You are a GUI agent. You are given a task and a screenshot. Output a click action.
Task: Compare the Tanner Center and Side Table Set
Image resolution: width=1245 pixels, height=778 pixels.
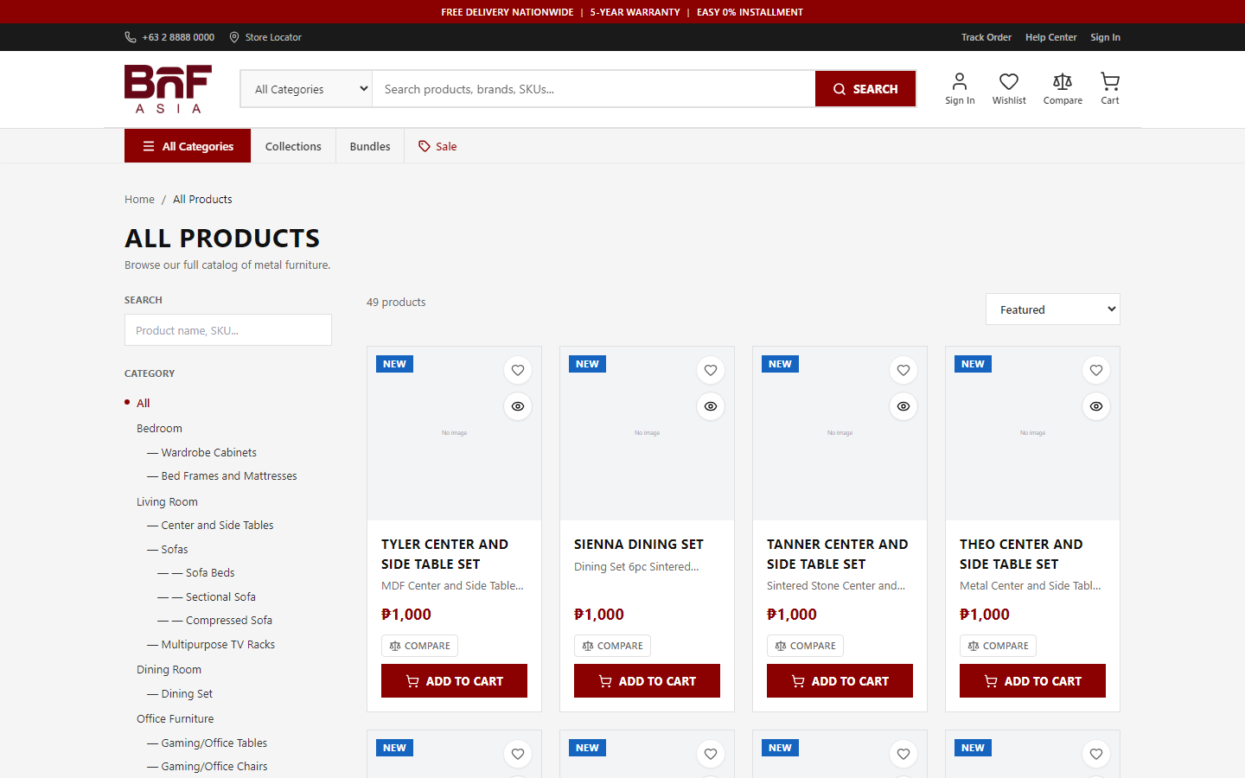point(805,646)
